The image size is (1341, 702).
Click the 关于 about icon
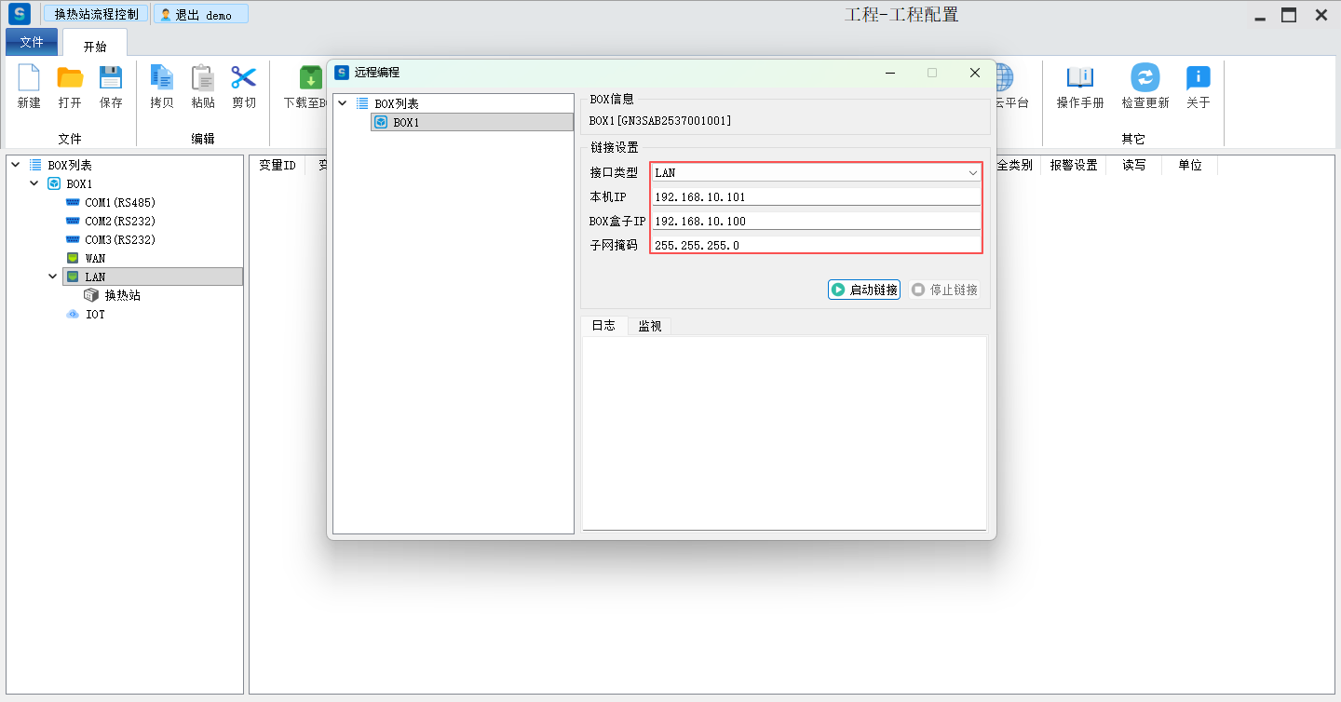click(x=1198, y=78)
